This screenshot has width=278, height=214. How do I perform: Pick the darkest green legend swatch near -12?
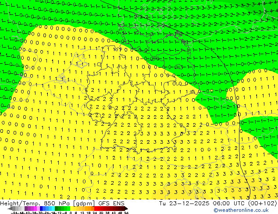point(57,208)
